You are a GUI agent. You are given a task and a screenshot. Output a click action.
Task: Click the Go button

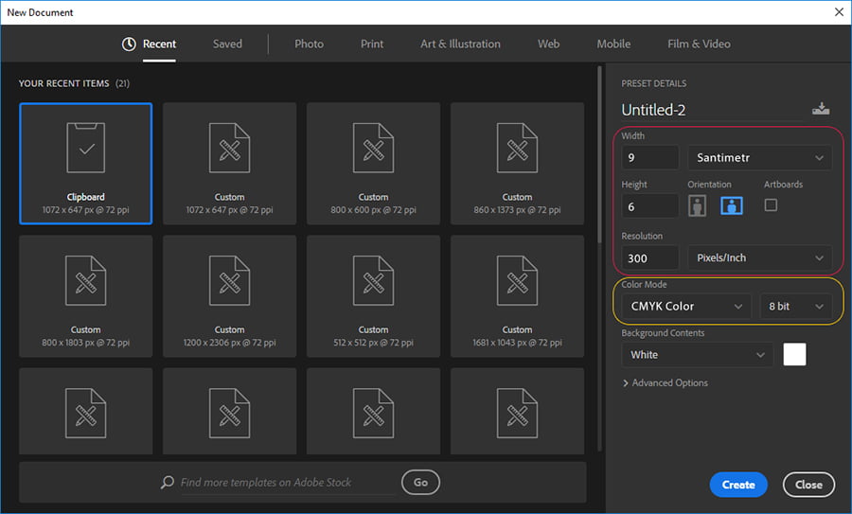click(x=420, y=482)
